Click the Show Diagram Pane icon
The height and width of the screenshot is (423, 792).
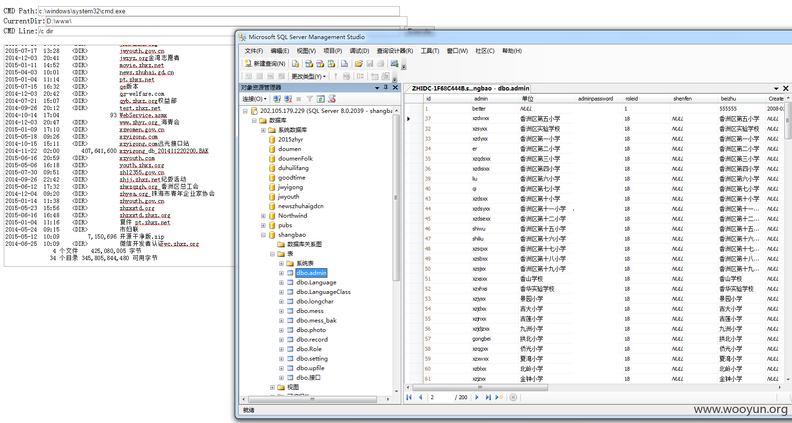[x=249, y=76]
